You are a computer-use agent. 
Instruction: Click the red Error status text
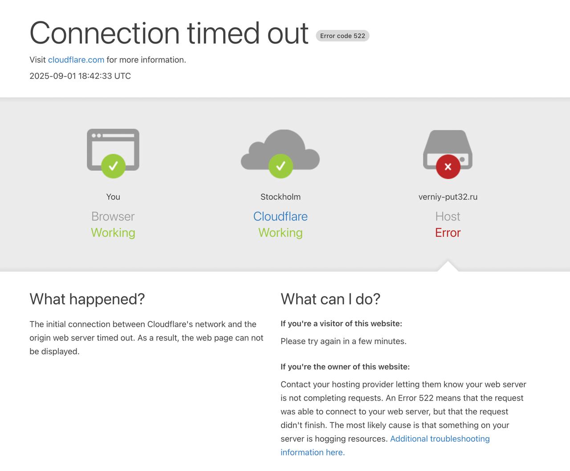tap(448, 232)
